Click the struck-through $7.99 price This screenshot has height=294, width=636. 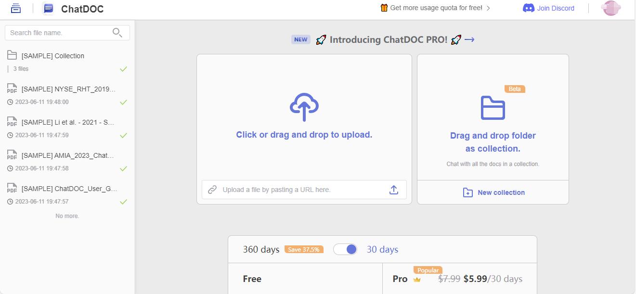click(449, 279)
